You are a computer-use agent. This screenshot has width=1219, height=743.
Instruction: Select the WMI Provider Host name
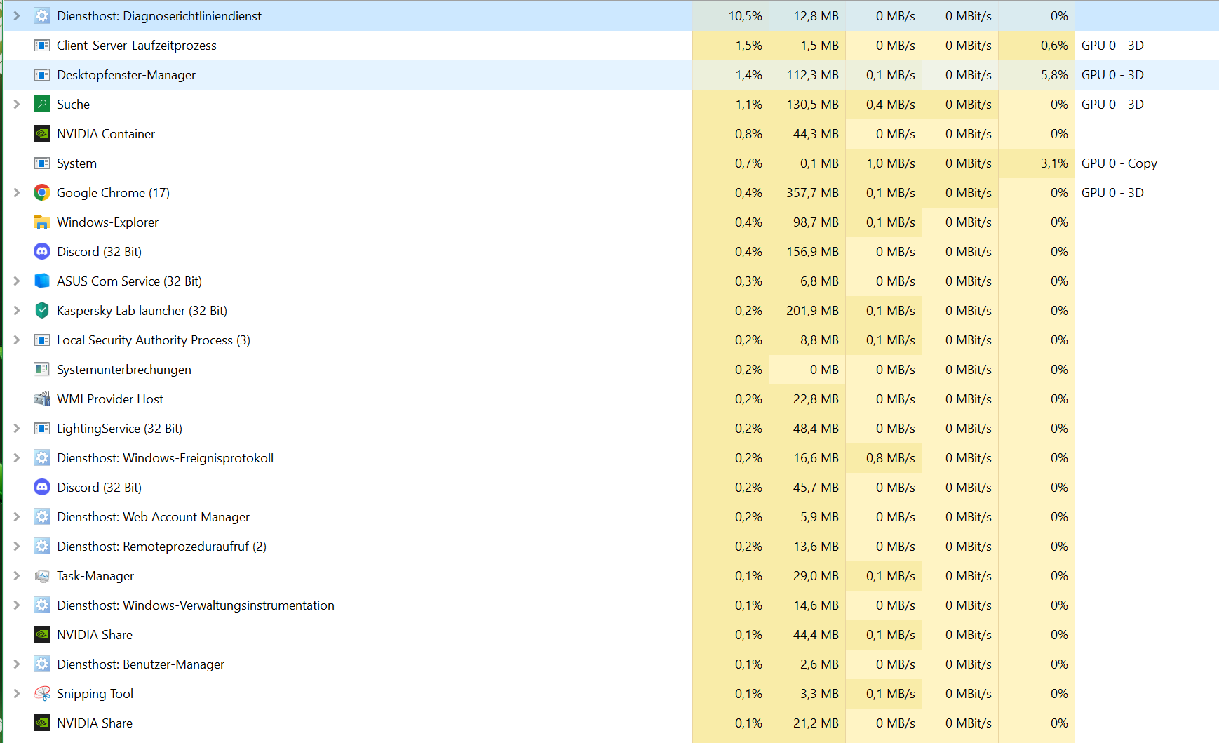[x=110, y=399]
